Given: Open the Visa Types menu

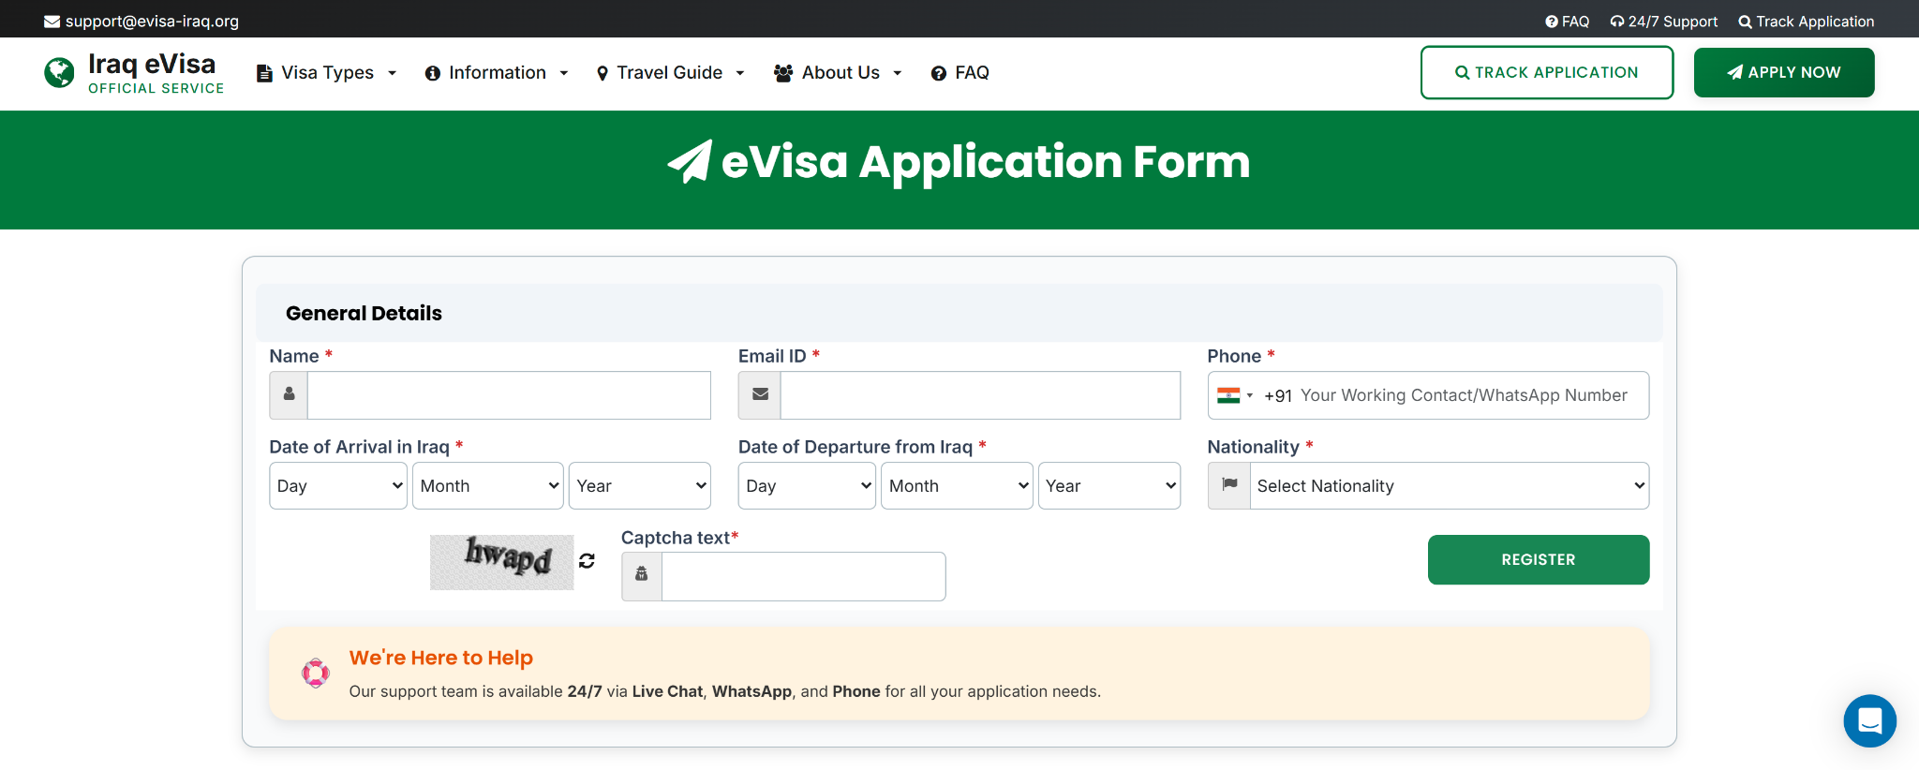Looking at the screenshot, I should point(327,73).
